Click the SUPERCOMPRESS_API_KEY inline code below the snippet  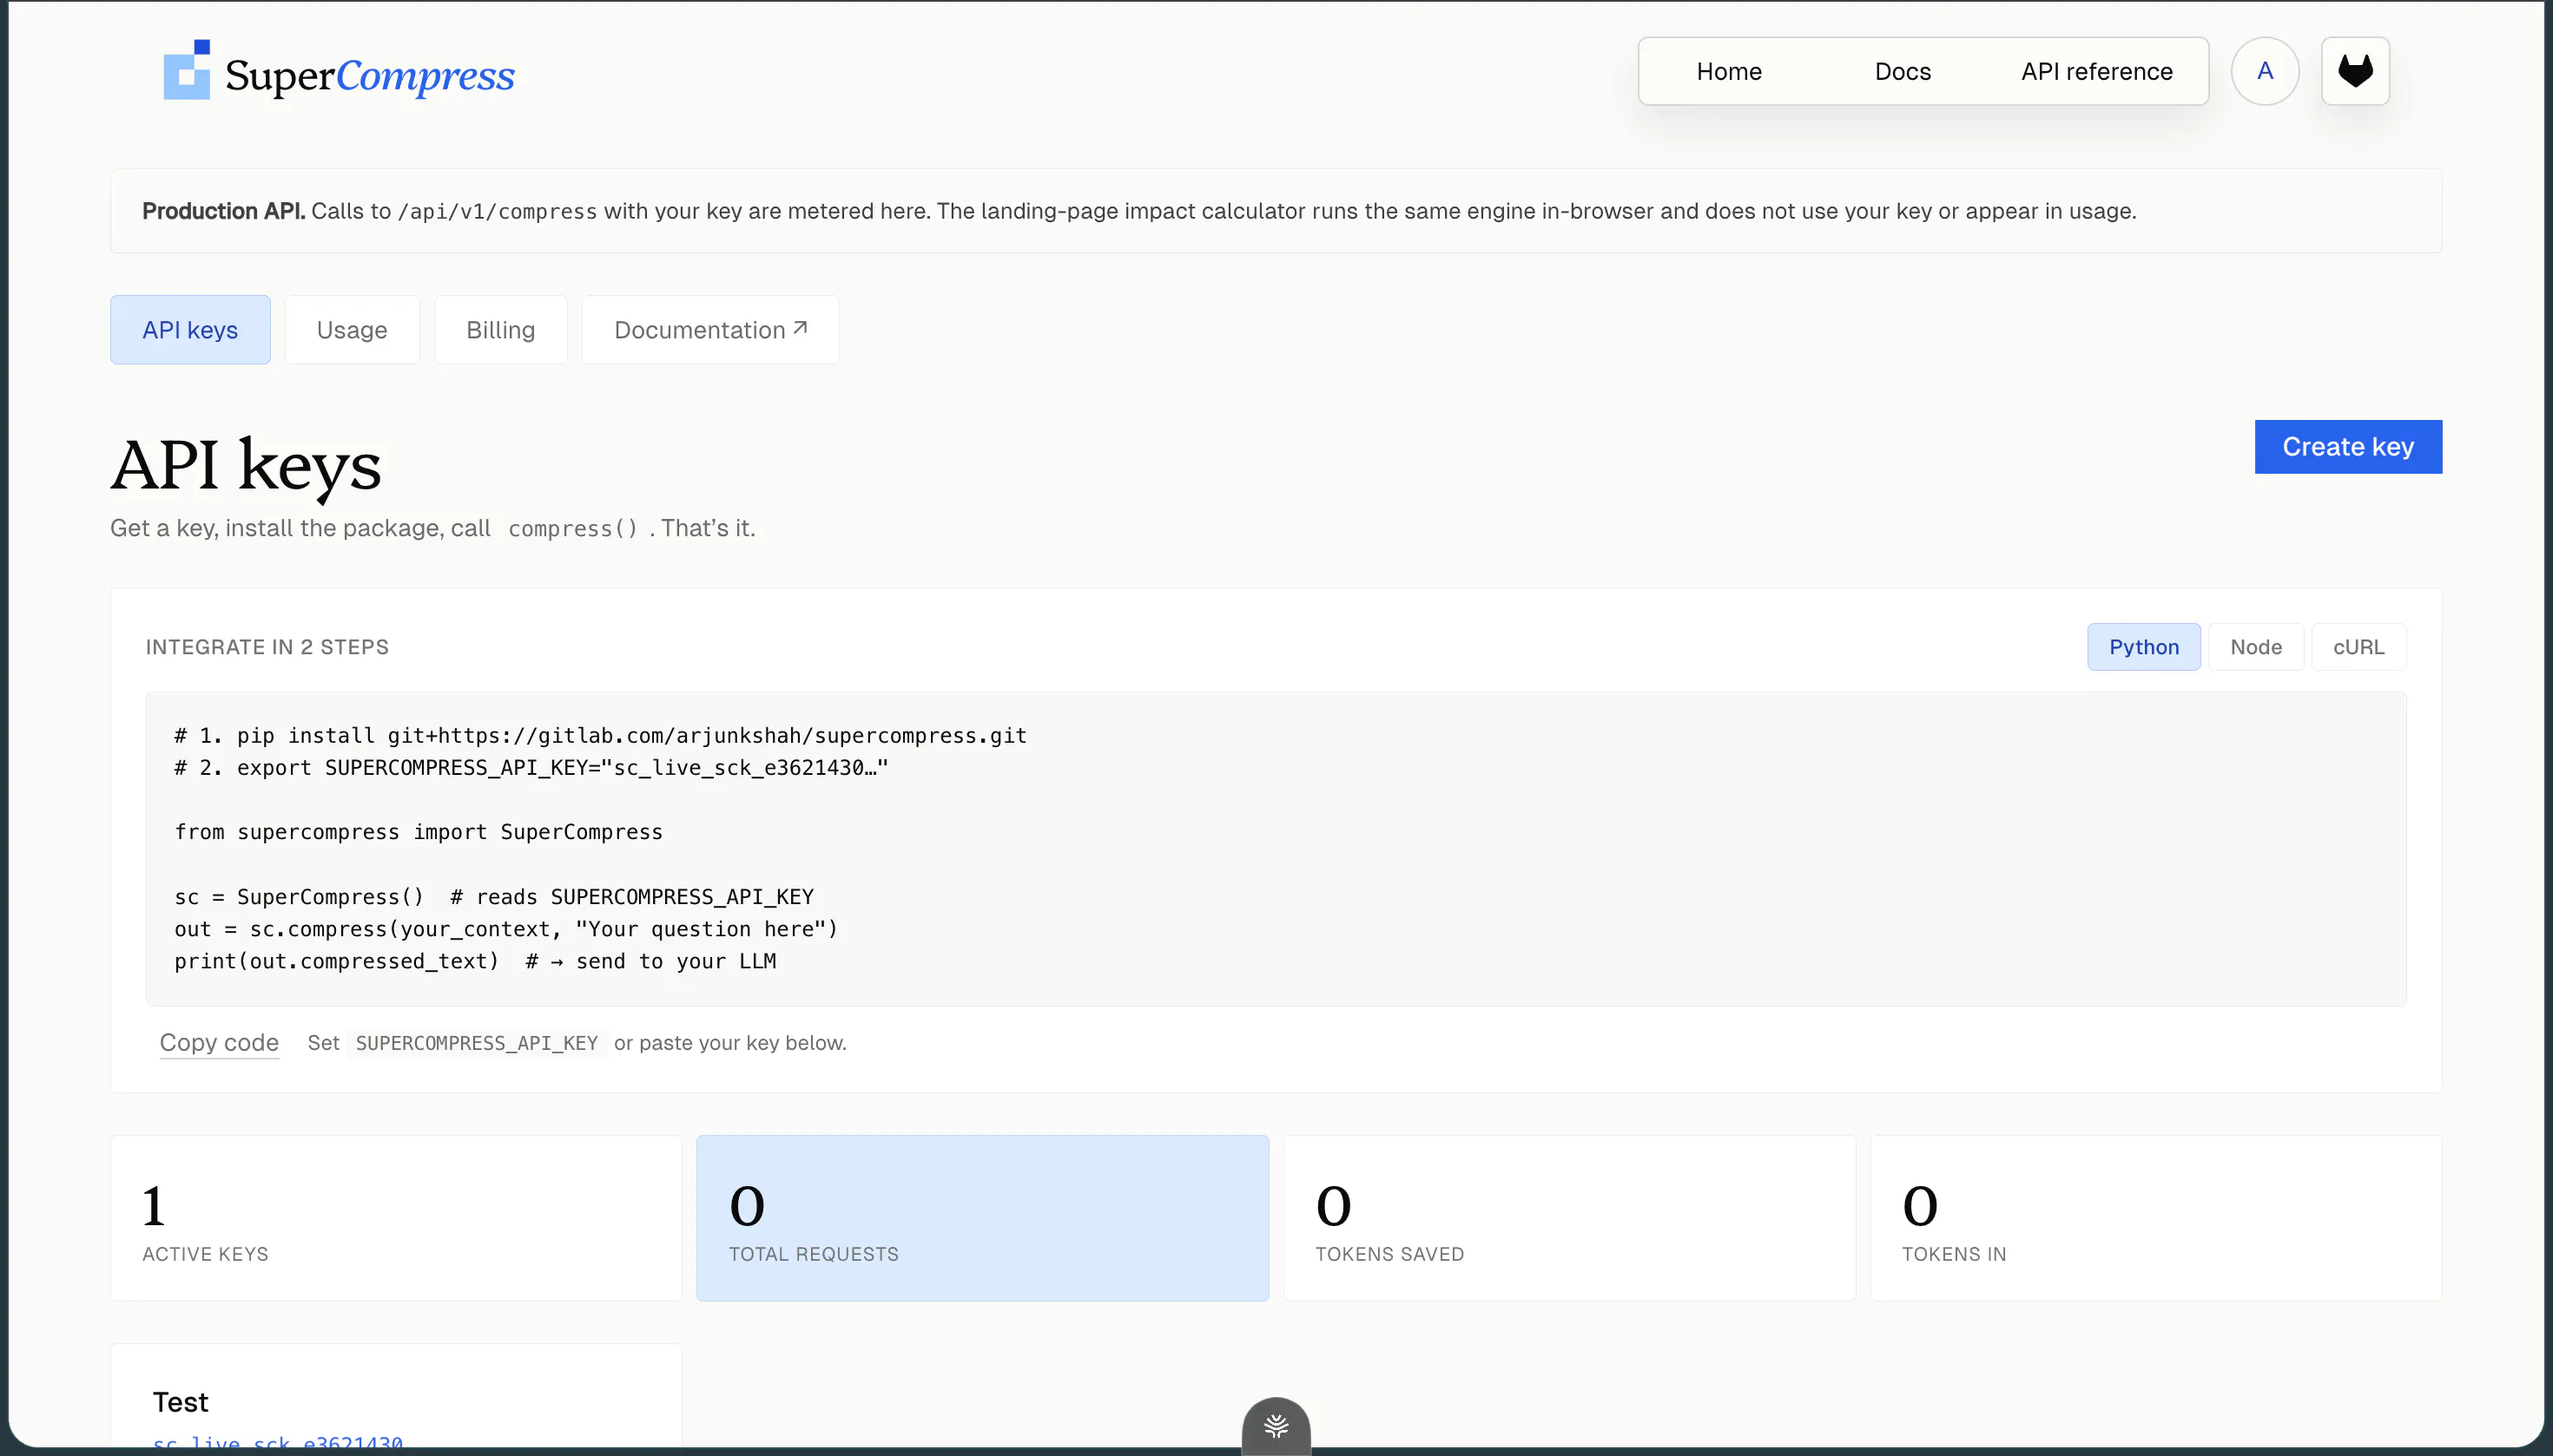(x=477, y=1043)
